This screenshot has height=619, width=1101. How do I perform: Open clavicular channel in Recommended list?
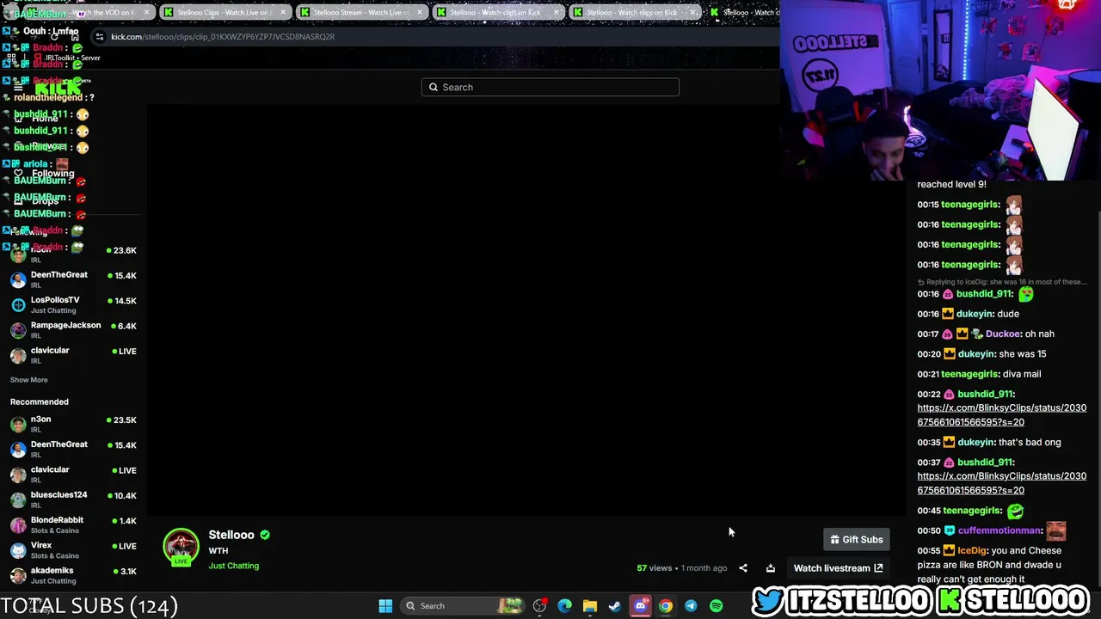(x=73, y=475)
